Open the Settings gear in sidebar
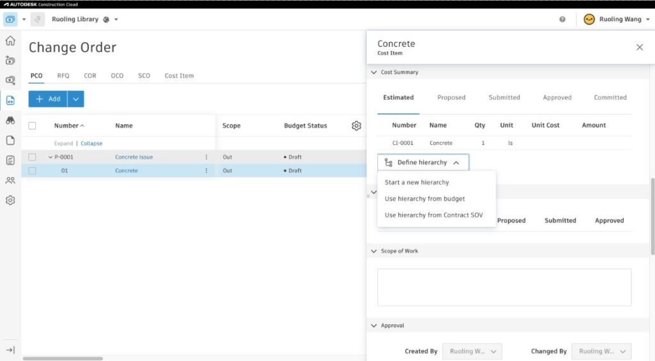Screen dimensions: 655x361 click(x=10, y=200)
